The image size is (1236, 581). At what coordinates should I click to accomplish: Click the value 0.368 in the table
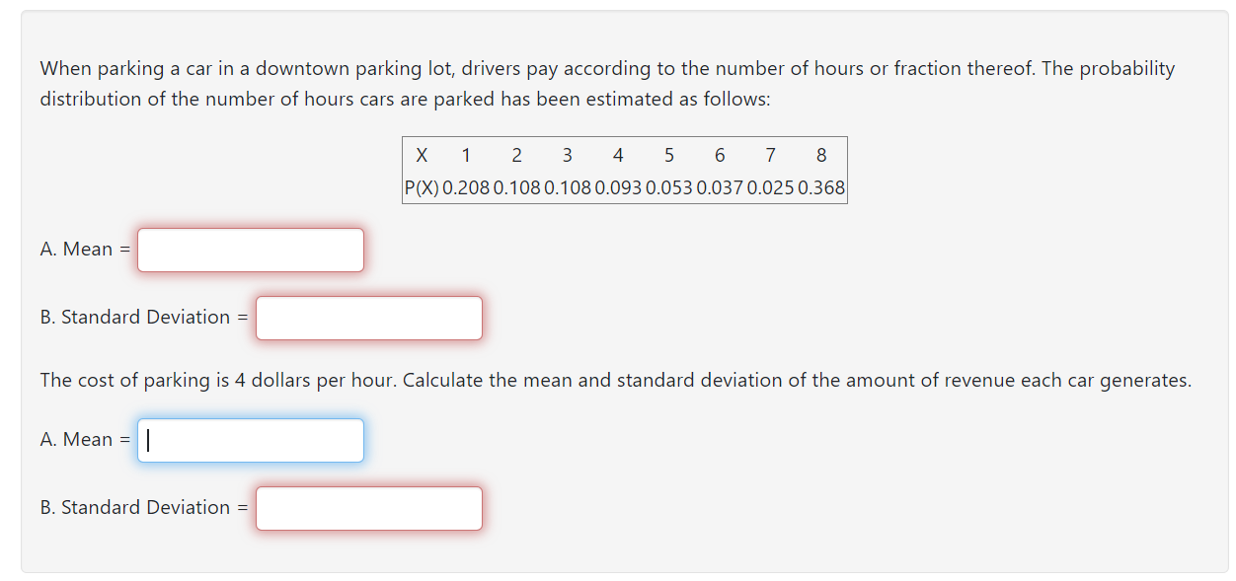pyautogui.click(x=820, y=186)
